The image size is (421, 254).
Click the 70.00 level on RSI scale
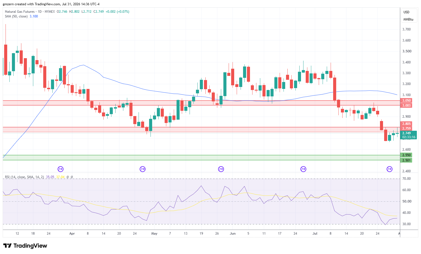click(x=407, y=179)
